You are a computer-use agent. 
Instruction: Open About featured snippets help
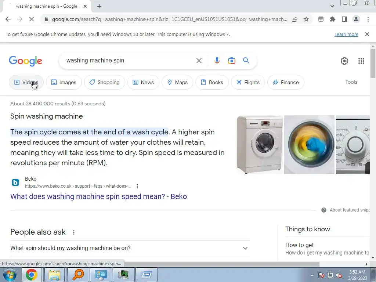(346, 210)
